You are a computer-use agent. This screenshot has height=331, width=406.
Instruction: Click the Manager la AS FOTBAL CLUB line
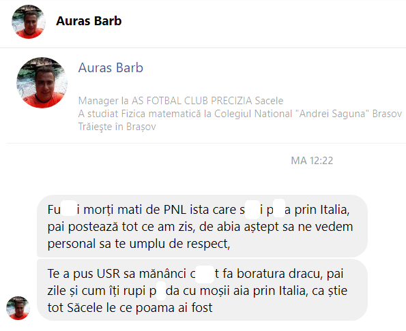181,101
